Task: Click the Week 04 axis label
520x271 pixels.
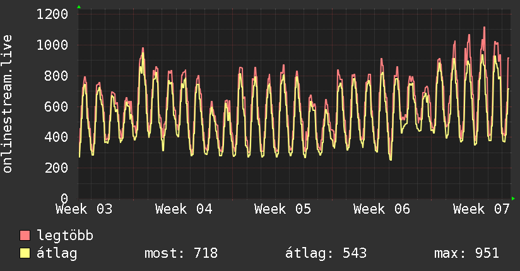Action: point(184,209)
